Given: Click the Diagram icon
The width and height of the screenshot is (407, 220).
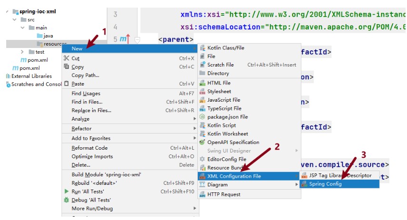Looking at the screenshot, I should click(203, 185).
